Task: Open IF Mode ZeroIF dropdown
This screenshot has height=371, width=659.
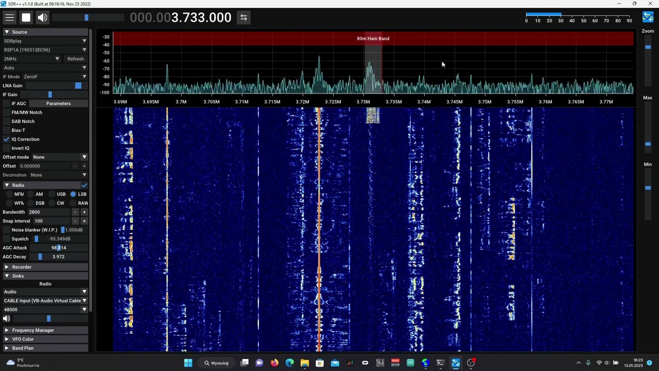Action: 56,77
